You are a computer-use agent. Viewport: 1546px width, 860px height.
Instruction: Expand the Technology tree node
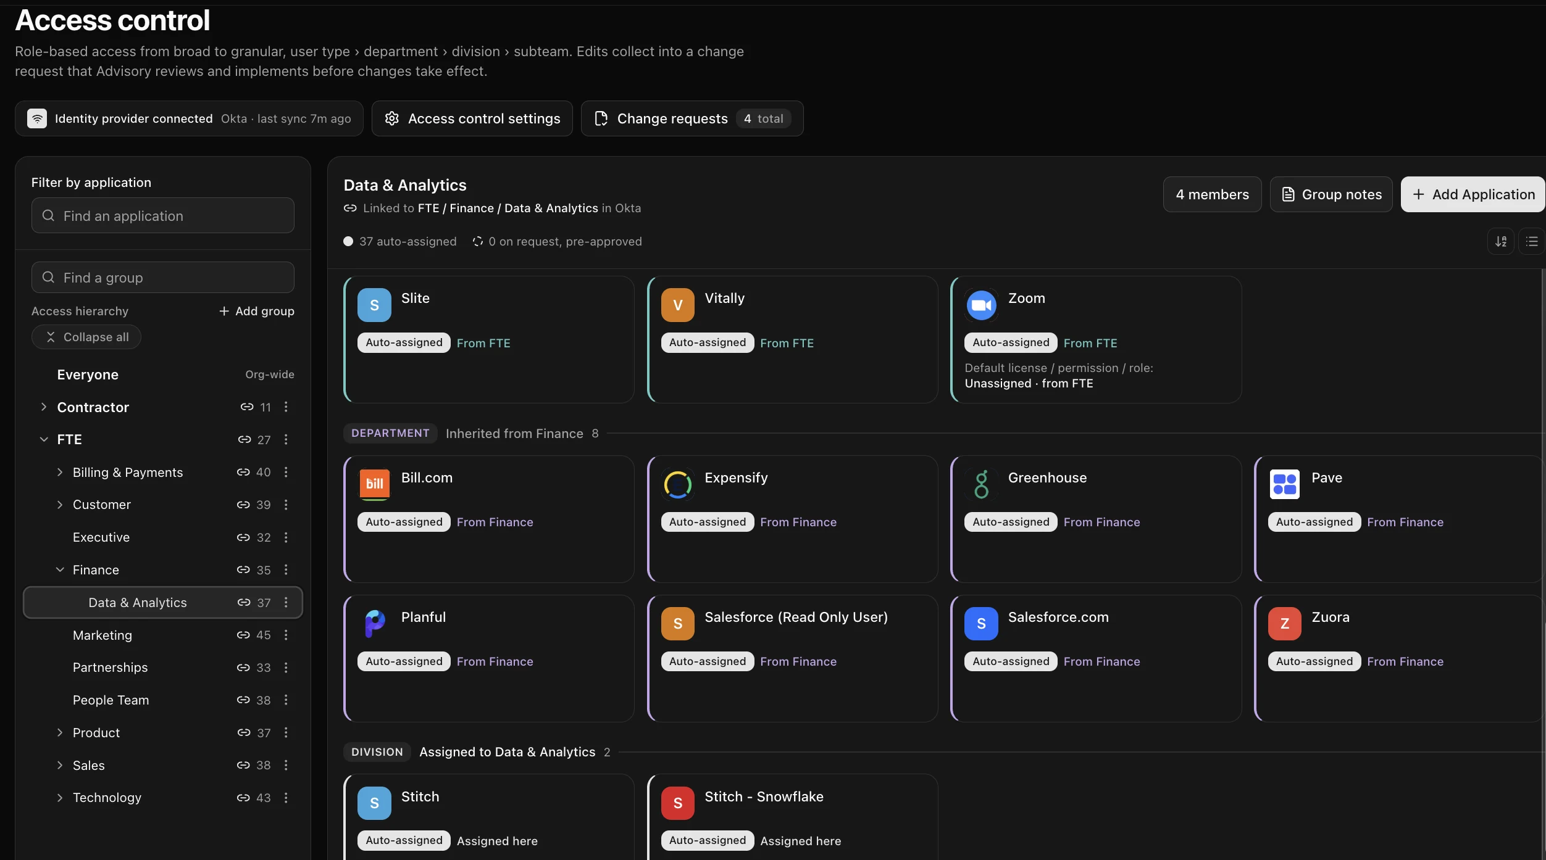tap(59, 798)
